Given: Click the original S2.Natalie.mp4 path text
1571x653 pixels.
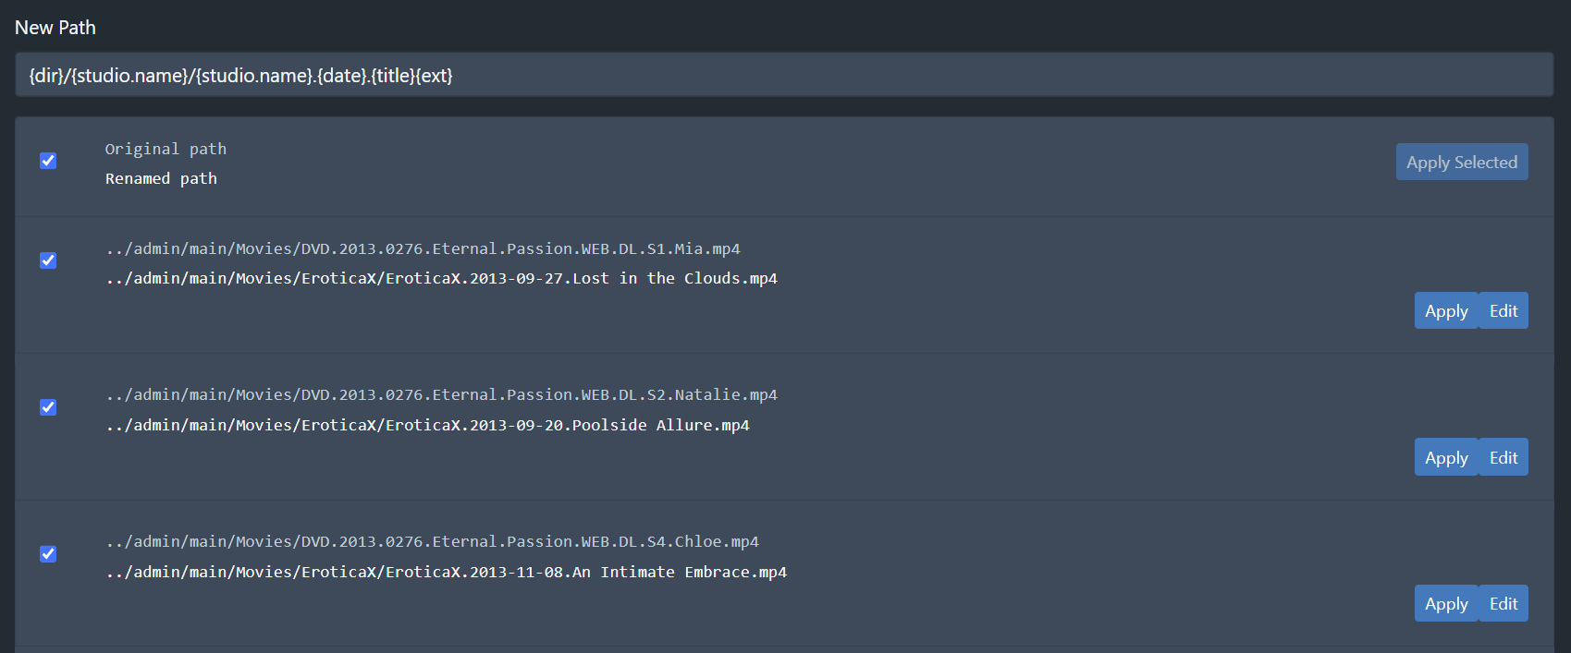Looking at the screenshot, I should 441,395.
